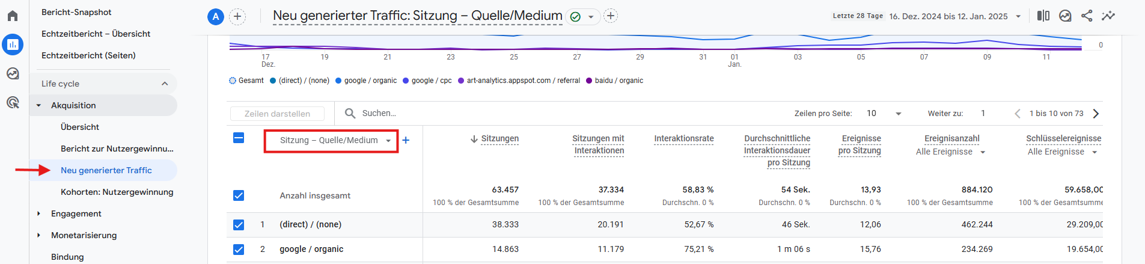Uncheck the google / organic row checkbox
This screenshot has height=264, width=1145.
pos(239,249)
